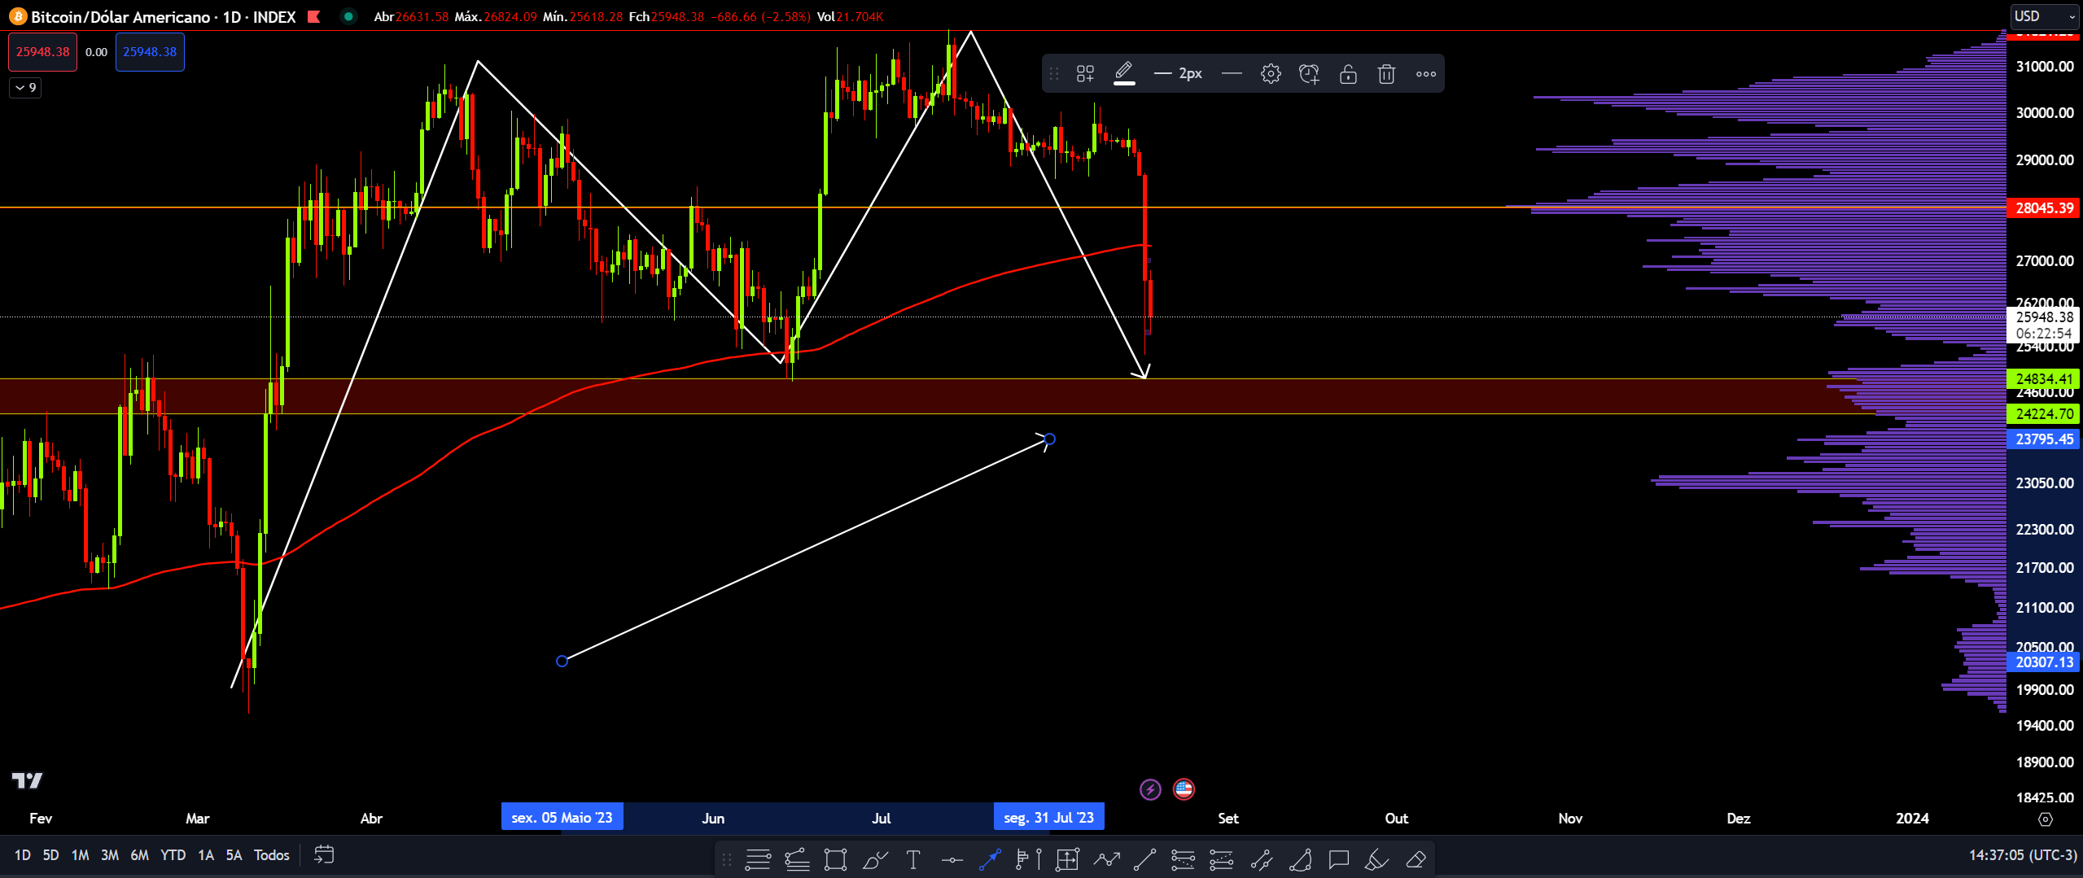The width and height of the screenshot is (2083, 878).
Task: Click the red sell price 25948.38 button
Action: point(43,52)
